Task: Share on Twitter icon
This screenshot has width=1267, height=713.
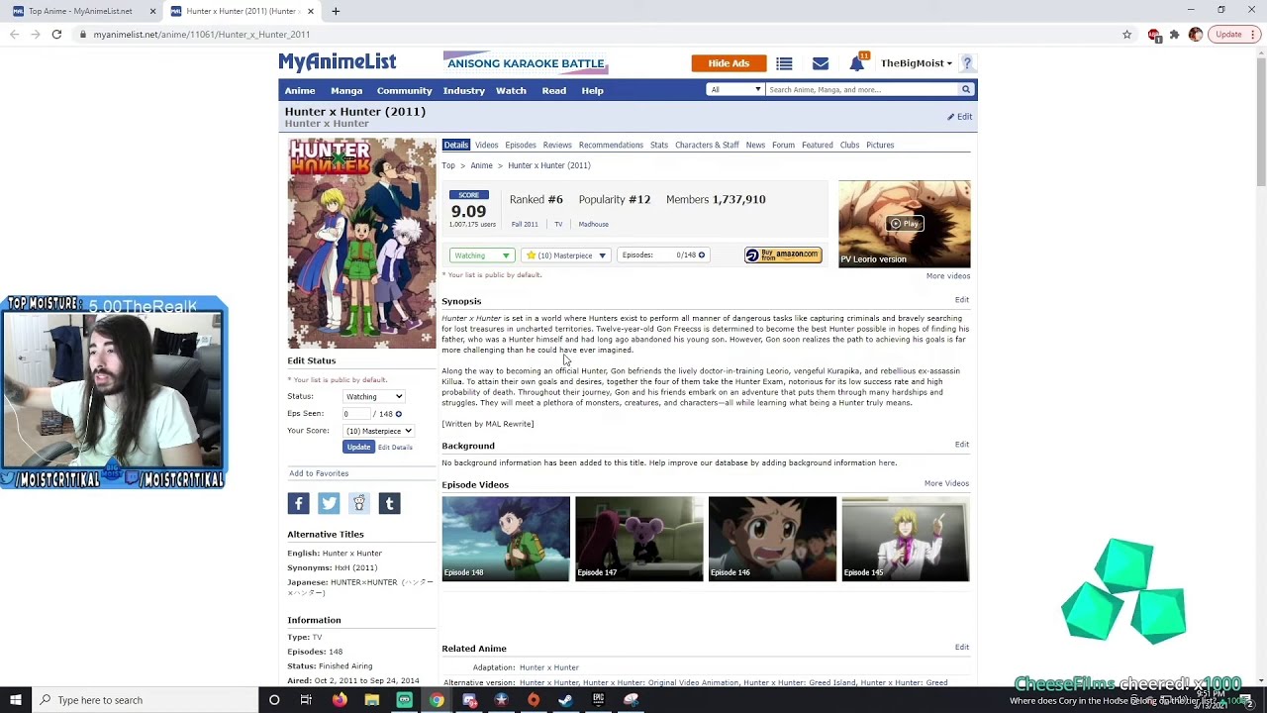Action: 329,503
